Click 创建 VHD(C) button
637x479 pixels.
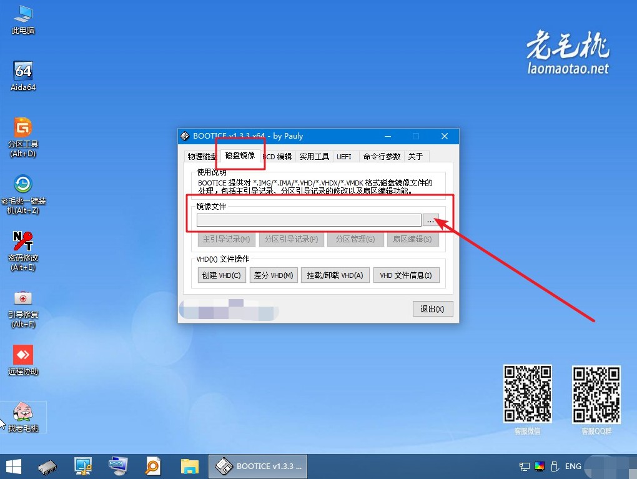(222, 275)
